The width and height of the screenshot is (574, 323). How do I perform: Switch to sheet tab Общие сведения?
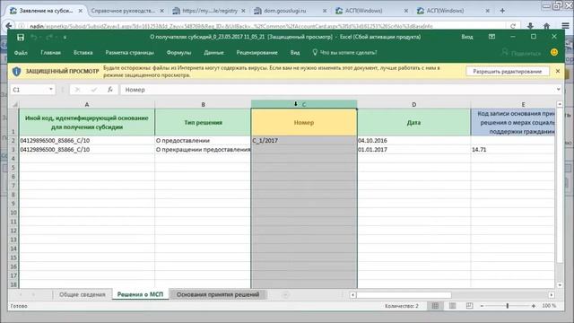(82, 294)
